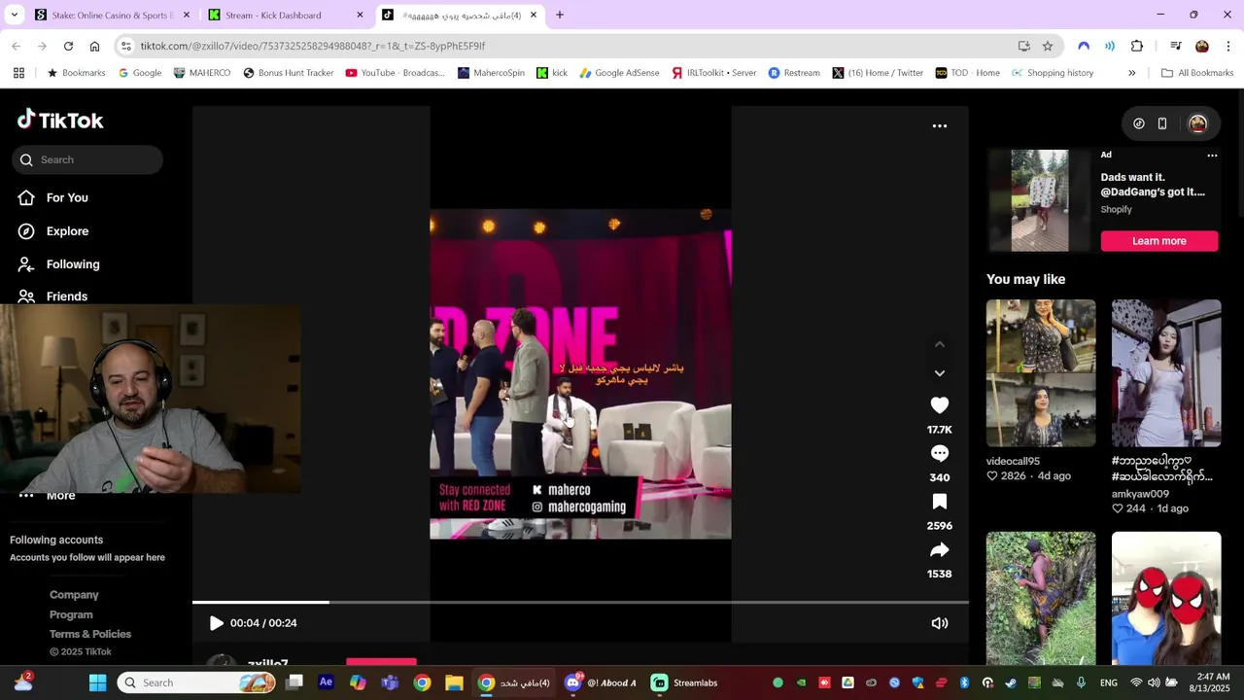Viewport: 1244px width, 700px height.
Task: Open Streamlabs from the taskbar
Action: click(684, 682)
